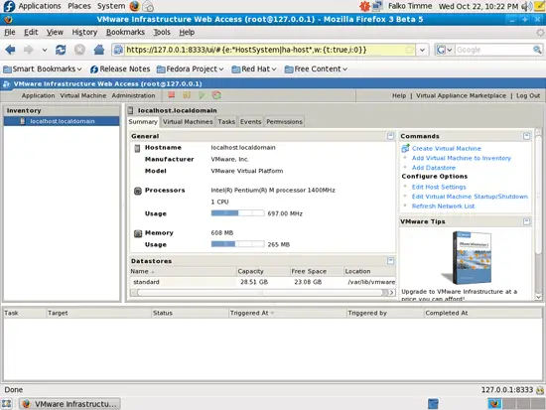Click the yellow Suspend toolbar icon
The image size is (546, 410).
tap(187, 95)
